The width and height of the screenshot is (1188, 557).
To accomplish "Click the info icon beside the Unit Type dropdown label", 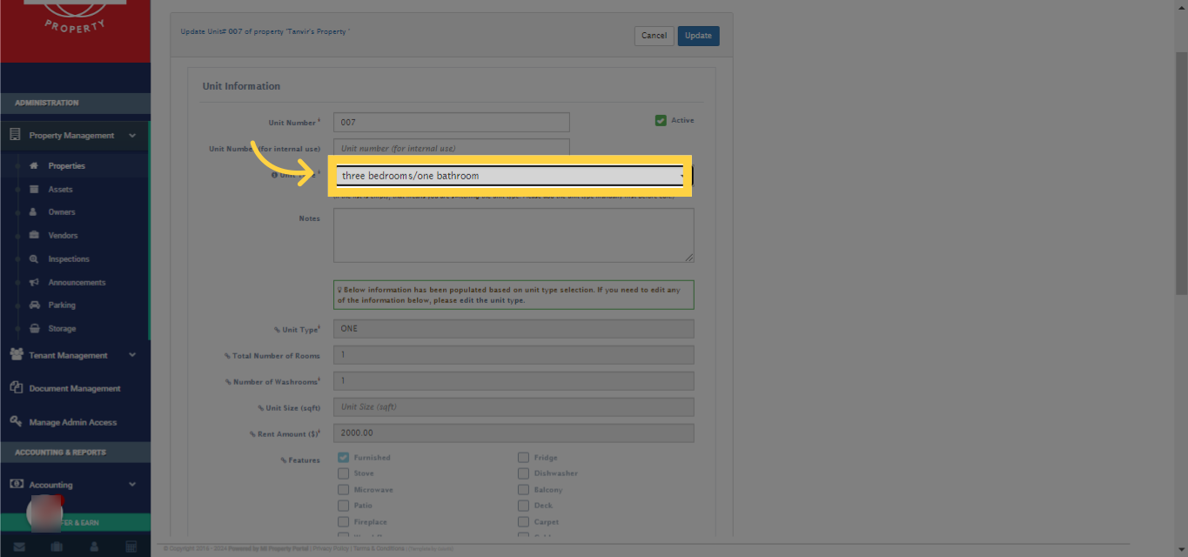I will point(273,175).
